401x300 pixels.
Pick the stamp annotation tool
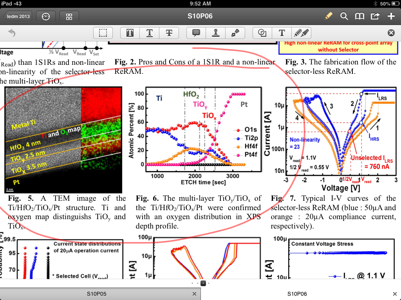point(216,33)
